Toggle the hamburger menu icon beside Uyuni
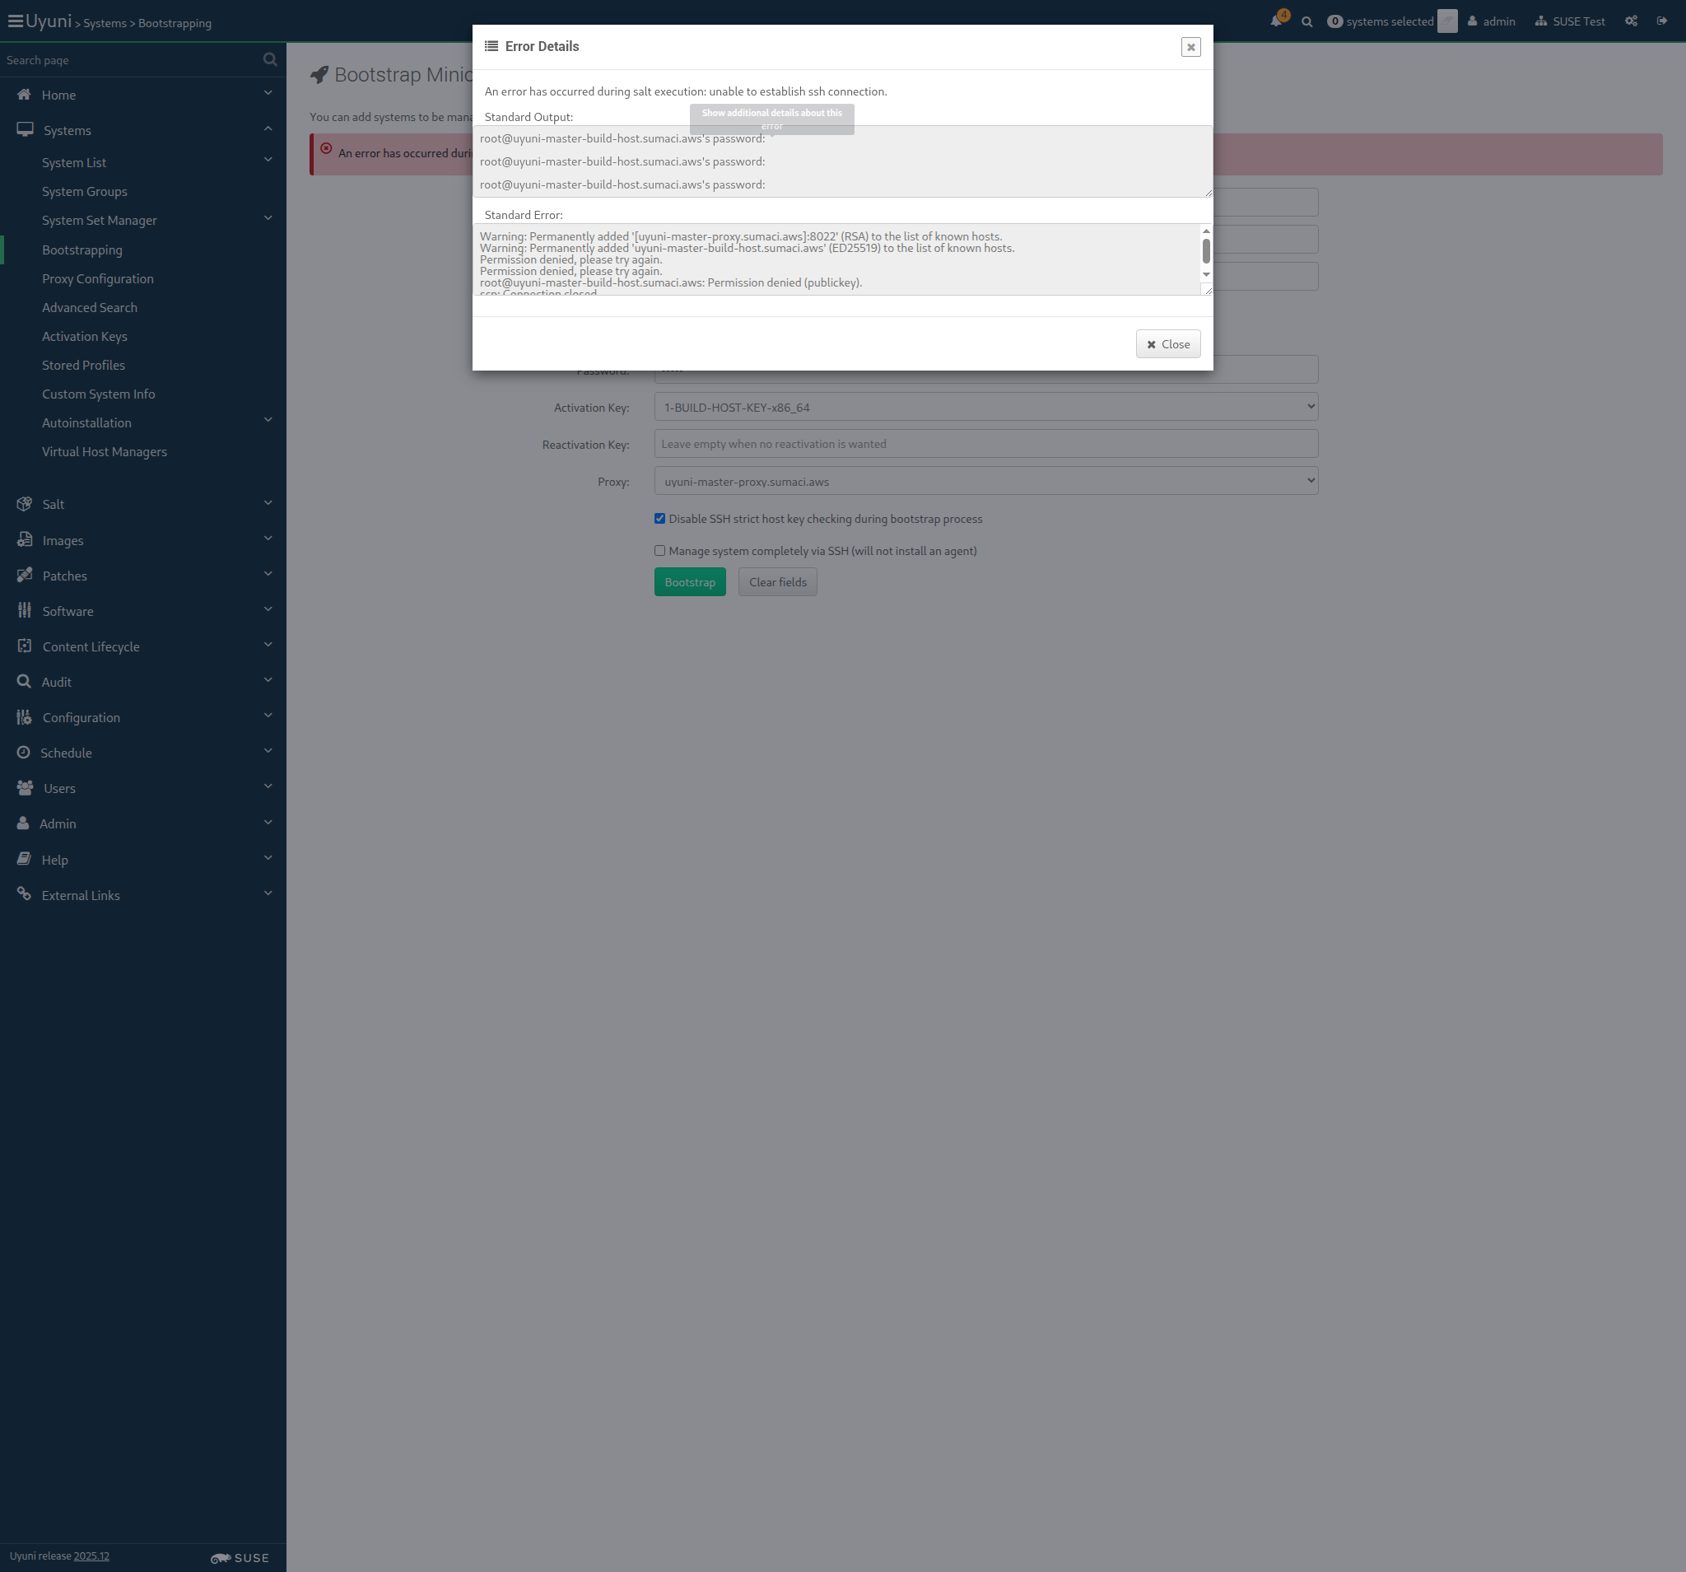 [x=15, y=21]
